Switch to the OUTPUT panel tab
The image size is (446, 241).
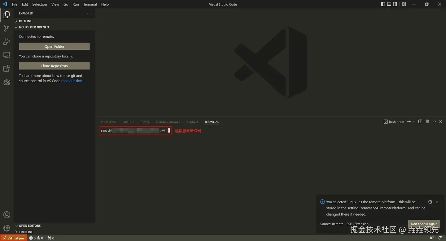click(128, 122)
